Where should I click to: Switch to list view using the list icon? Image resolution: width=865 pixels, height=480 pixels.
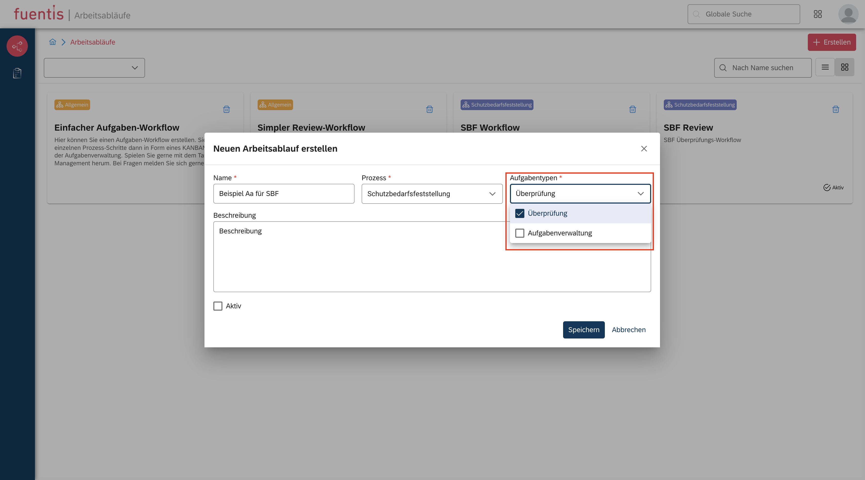pos(825,67)
